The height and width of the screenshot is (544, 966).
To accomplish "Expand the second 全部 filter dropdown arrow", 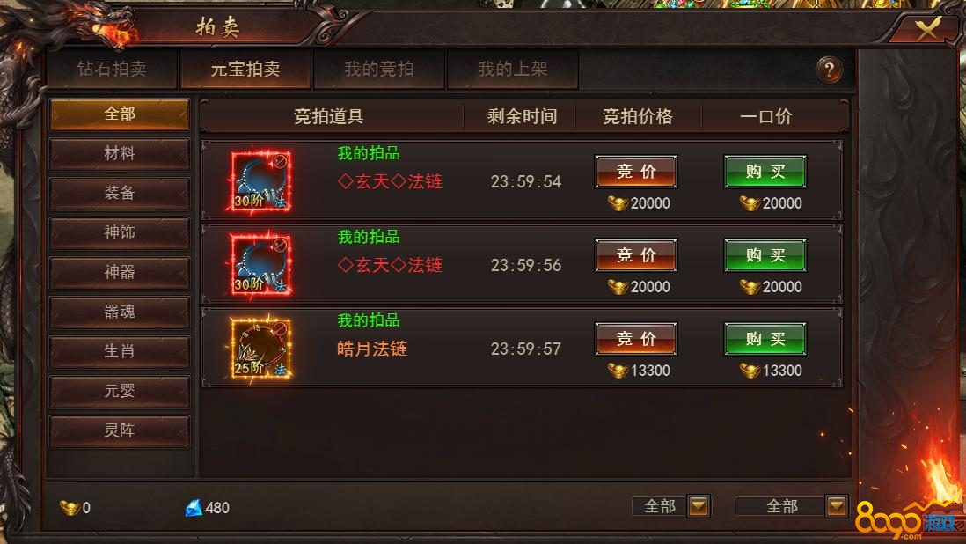I will 837,506.
